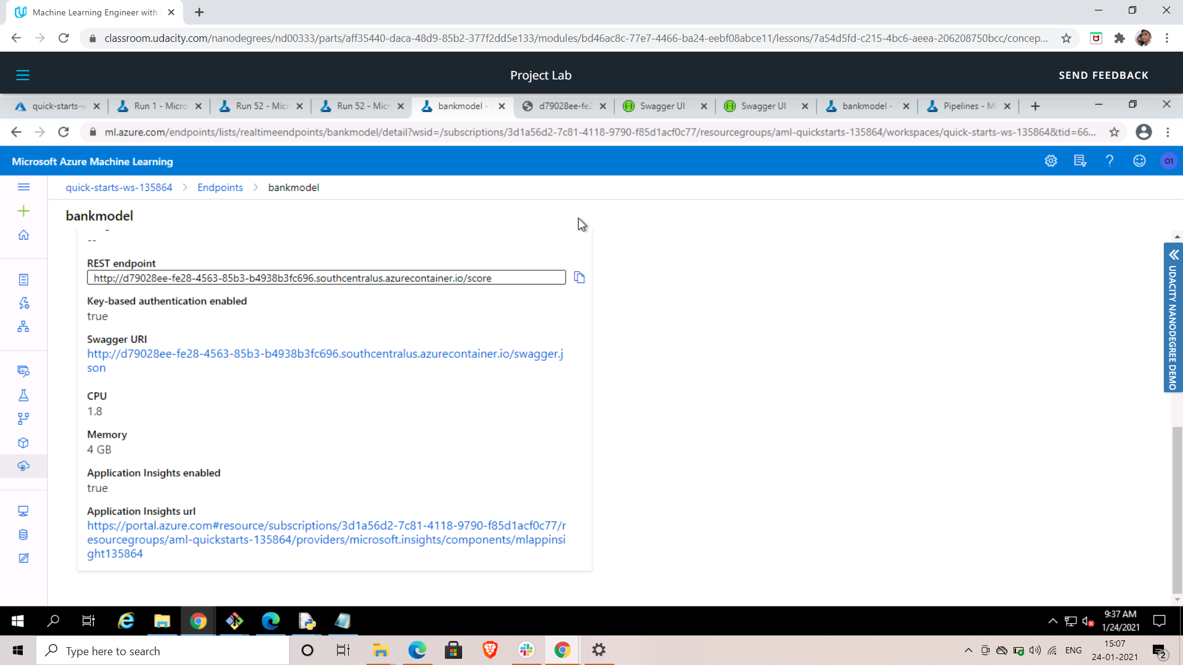The image size is (1183, 665).
Task: Open the help question mark in the blue bar
Action: pos(1110,161)
